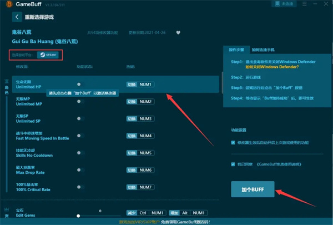Viewport: 333px width, 225px height.
Task: Click the 切换 hotkey button for Unlimited SP
Action: 132,119
